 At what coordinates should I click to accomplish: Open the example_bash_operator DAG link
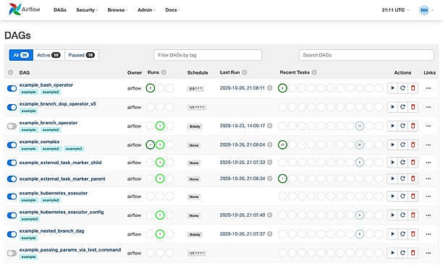tap(46, 85)
